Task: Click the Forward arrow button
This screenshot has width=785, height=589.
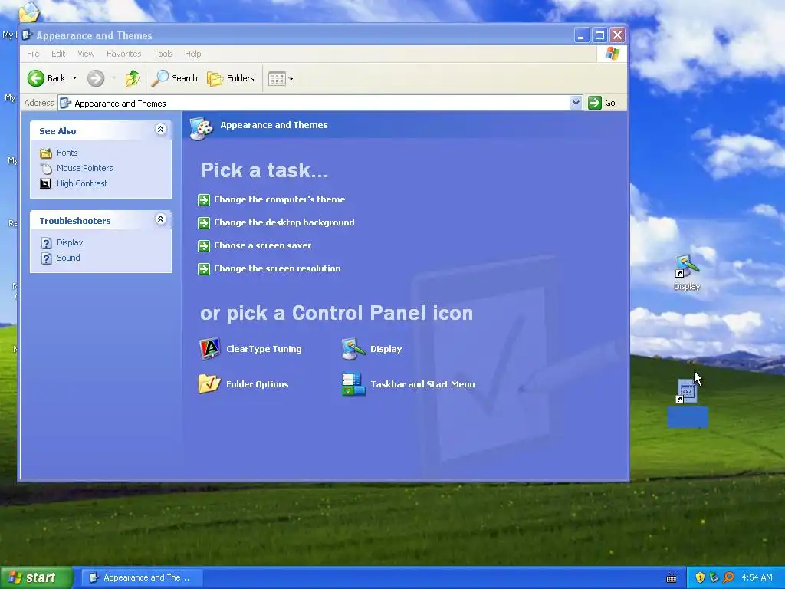Action: 96,78
